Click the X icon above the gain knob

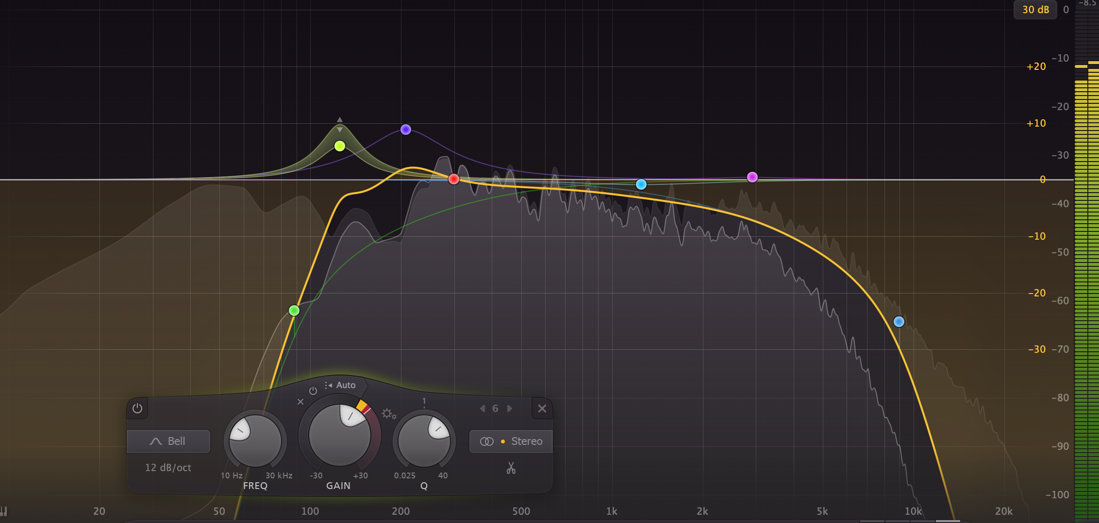(x=300, y=402)
